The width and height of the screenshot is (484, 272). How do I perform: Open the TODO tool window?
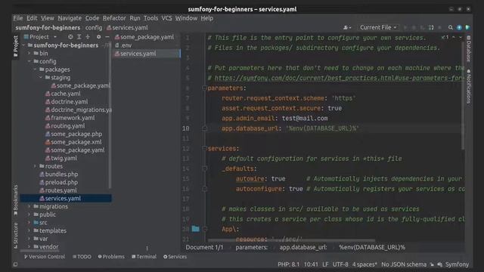[x=82, y=257]
